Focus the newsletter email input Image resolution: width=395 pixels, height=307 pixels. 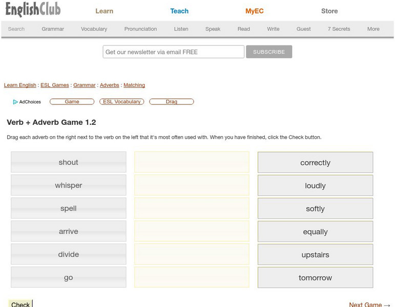pyautogui.click(x=173, y=52)
